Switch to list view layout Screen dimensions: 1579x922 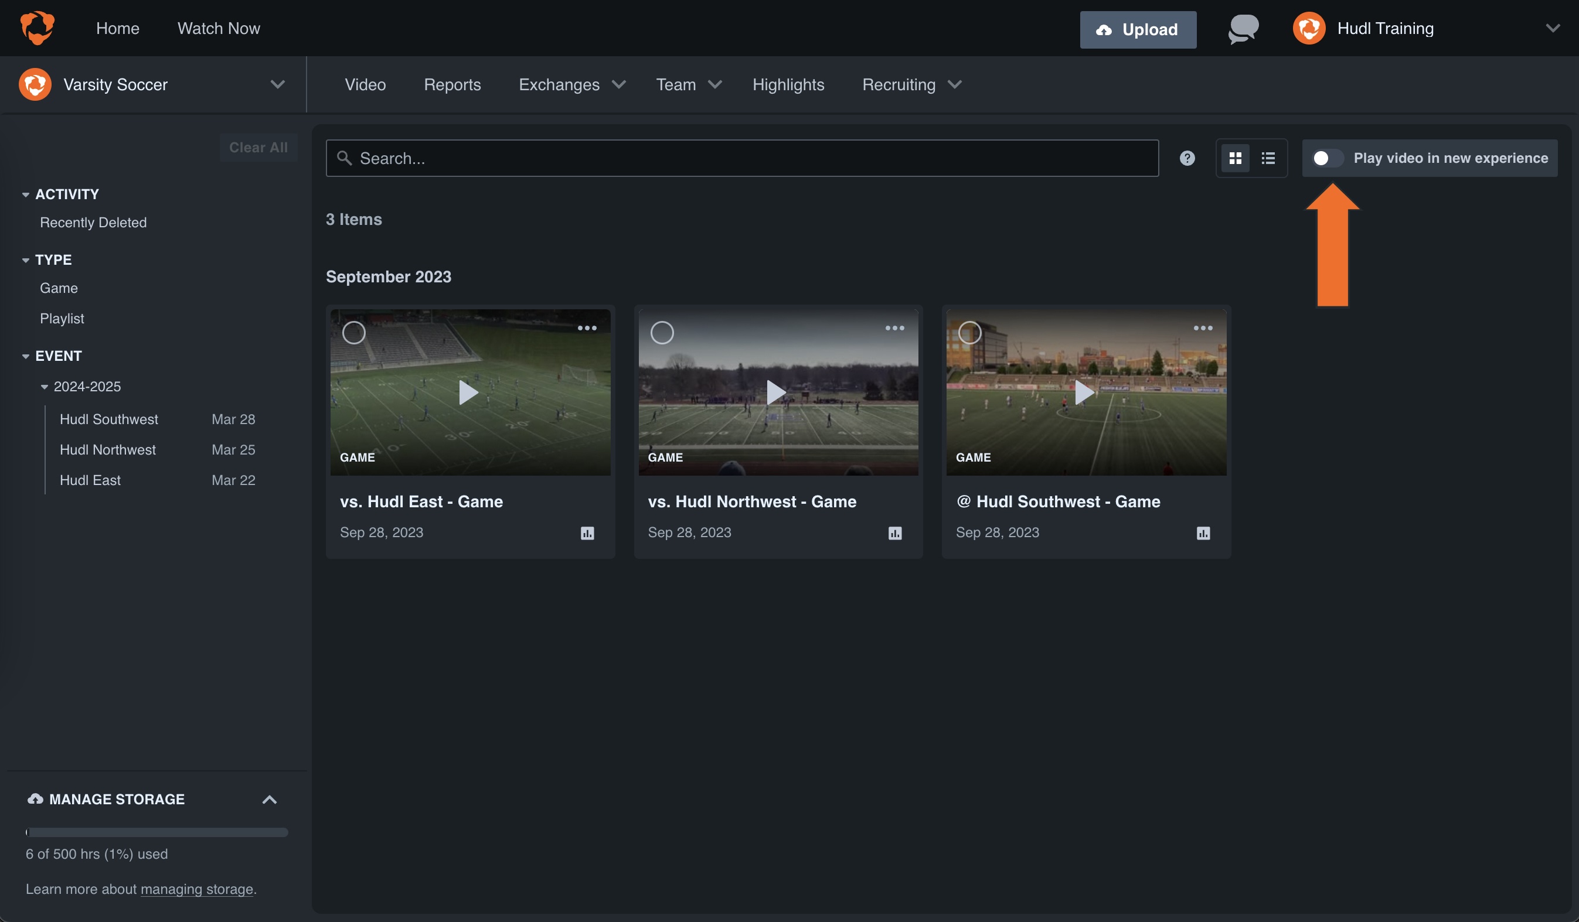click(1268, 158)
